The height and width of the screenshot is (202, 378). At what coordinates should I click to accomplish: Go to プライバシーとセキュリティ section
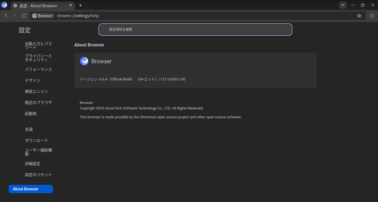[38, 58]
